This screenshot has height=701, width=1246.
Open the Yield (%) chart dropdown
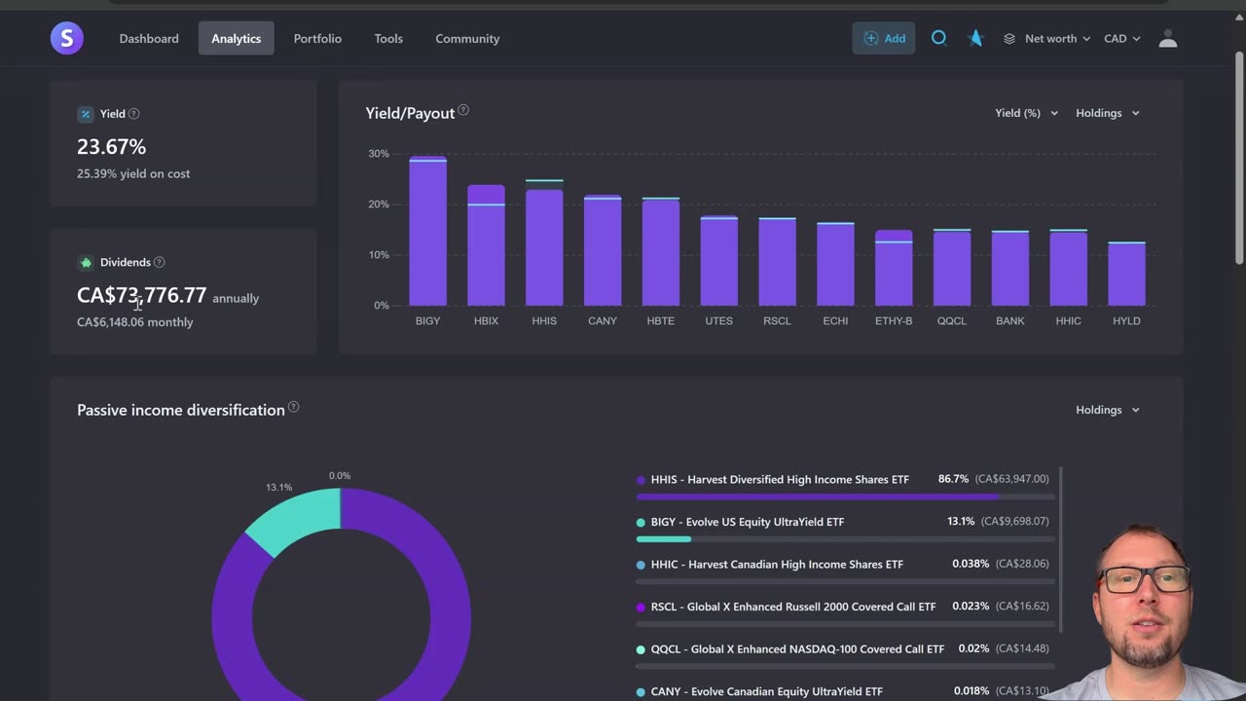coord(1026,113)
